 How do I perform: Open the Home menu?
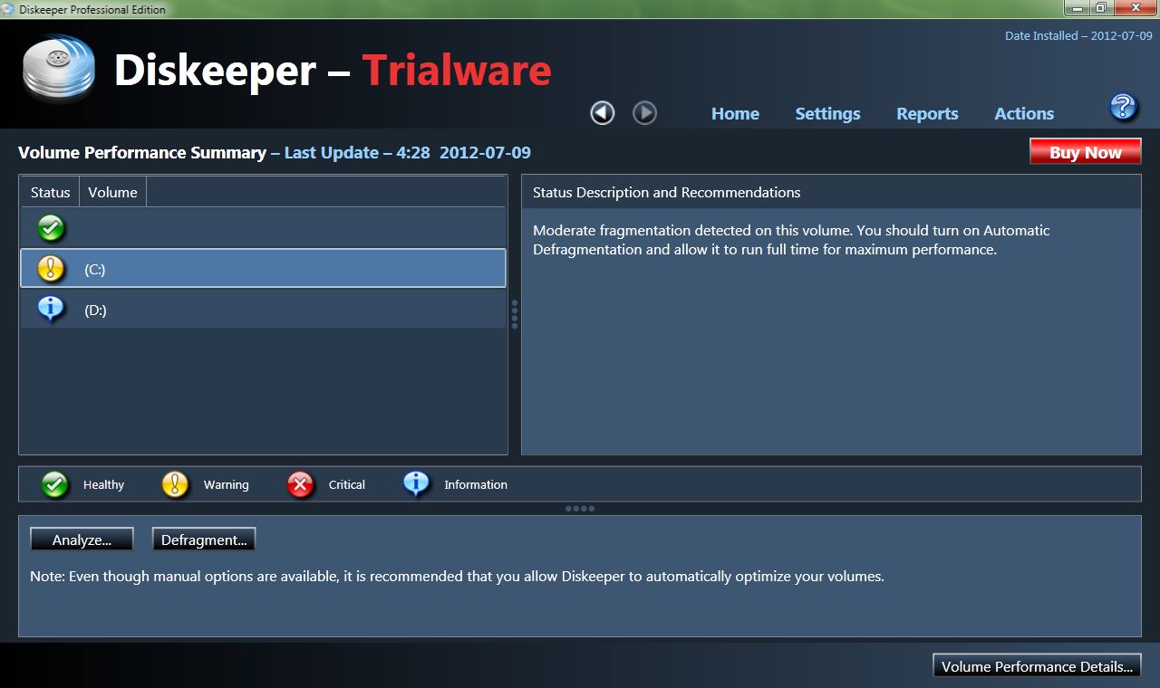[x=735, y=113]
